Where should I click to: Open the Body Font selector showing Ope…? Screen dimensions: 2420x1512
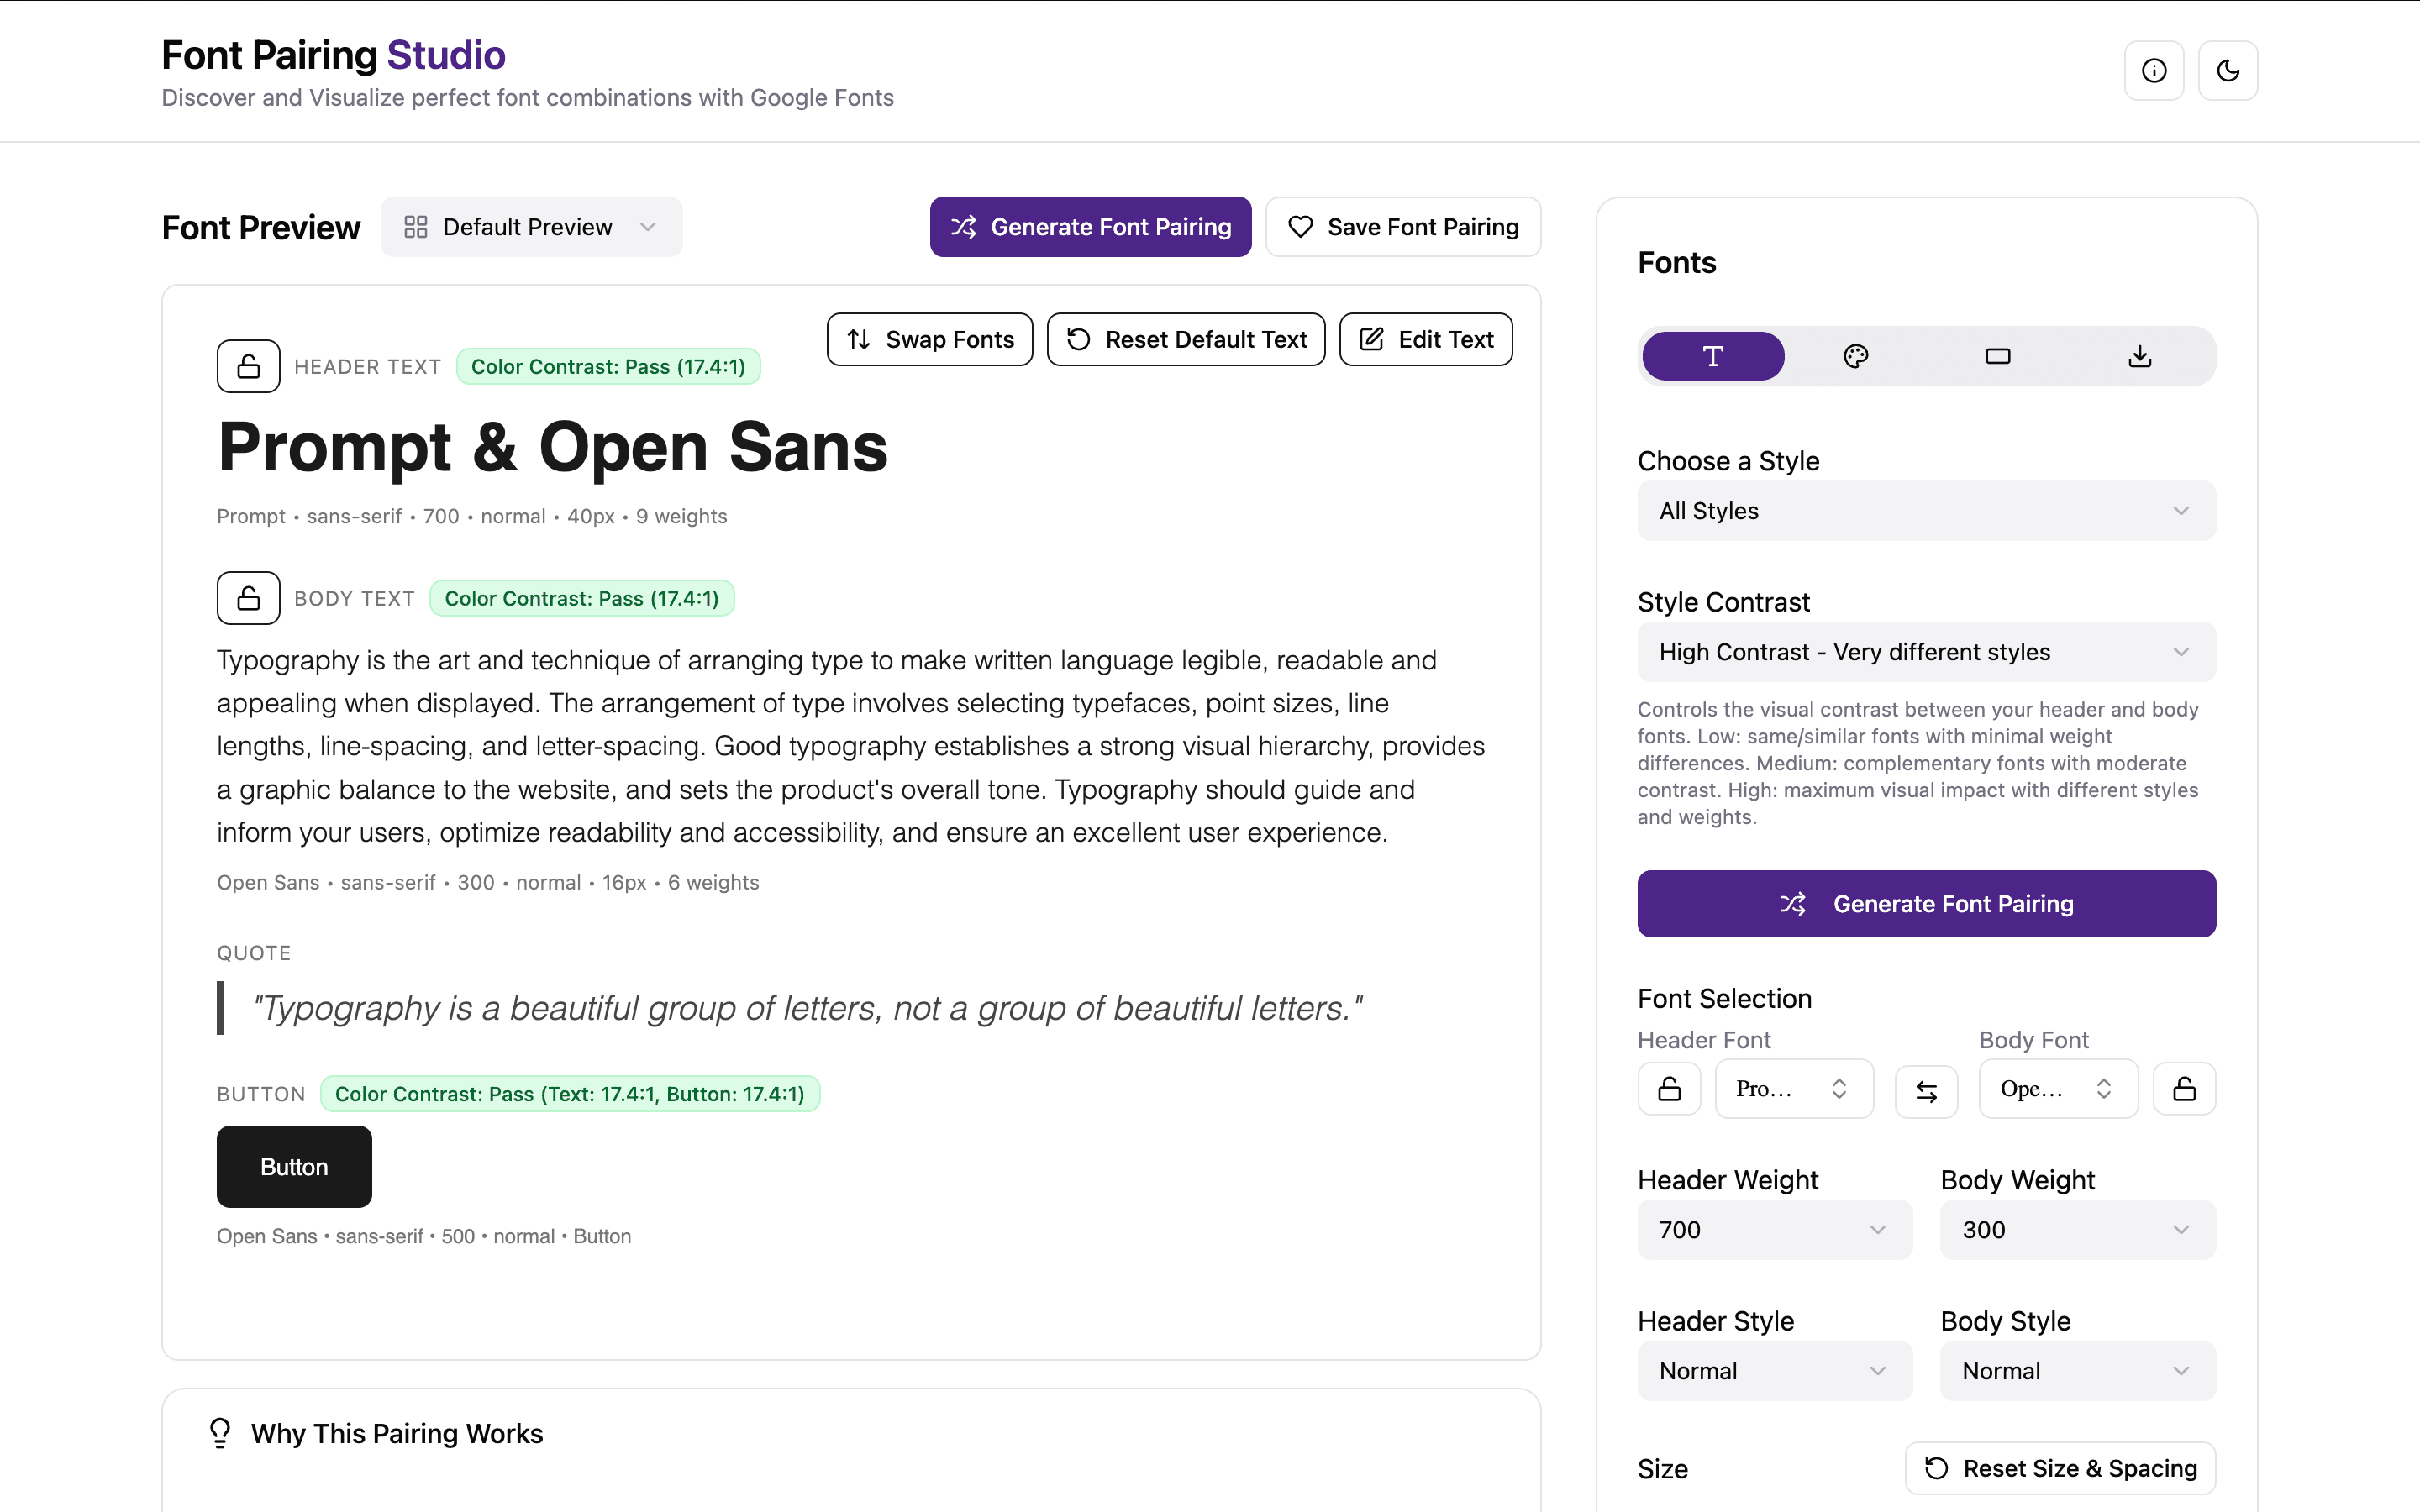2058,1088
